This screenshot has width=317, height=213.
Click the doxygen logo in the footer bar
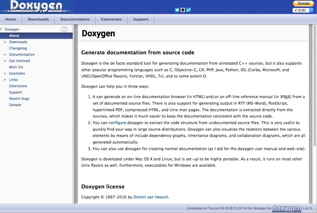287,208
